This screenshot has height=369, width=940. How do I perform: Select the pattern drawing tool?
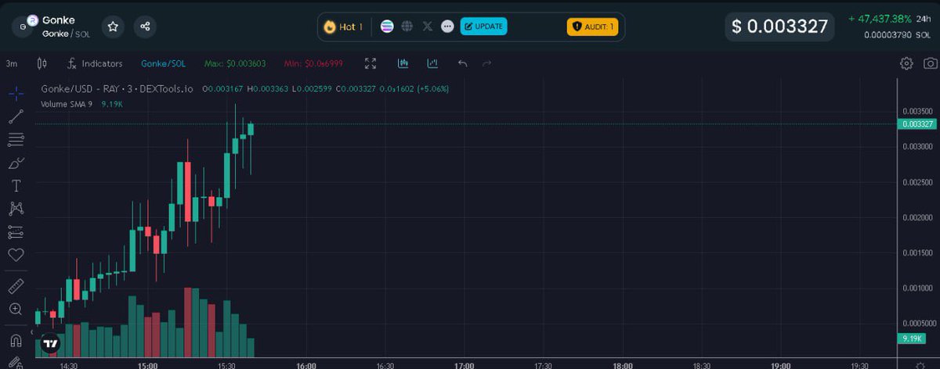pos(16,209)
